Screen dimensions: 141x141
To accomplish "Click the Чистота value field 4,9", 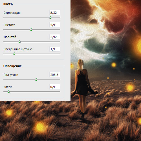I will point(55,25).
